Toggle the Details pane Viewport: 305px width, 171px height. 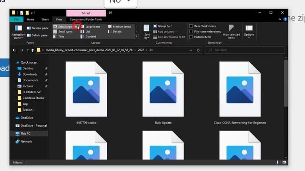tap(37, 35)
